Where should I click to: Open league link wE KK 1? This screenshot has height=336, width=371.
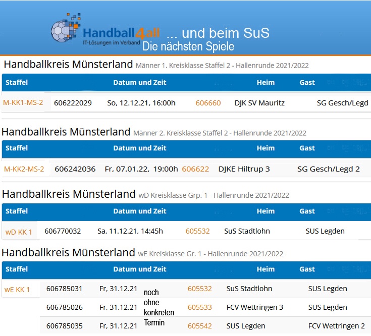[x=17, y=290]
